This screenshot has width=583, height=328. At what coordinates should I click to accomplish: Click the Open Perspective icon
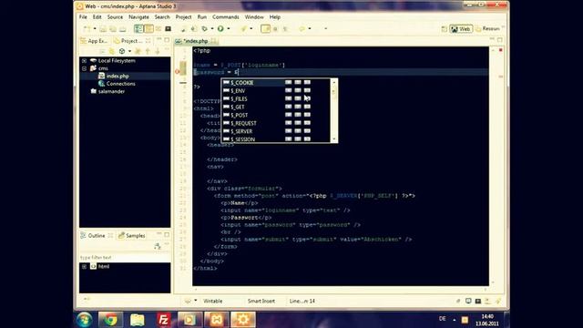coord(444,28)
